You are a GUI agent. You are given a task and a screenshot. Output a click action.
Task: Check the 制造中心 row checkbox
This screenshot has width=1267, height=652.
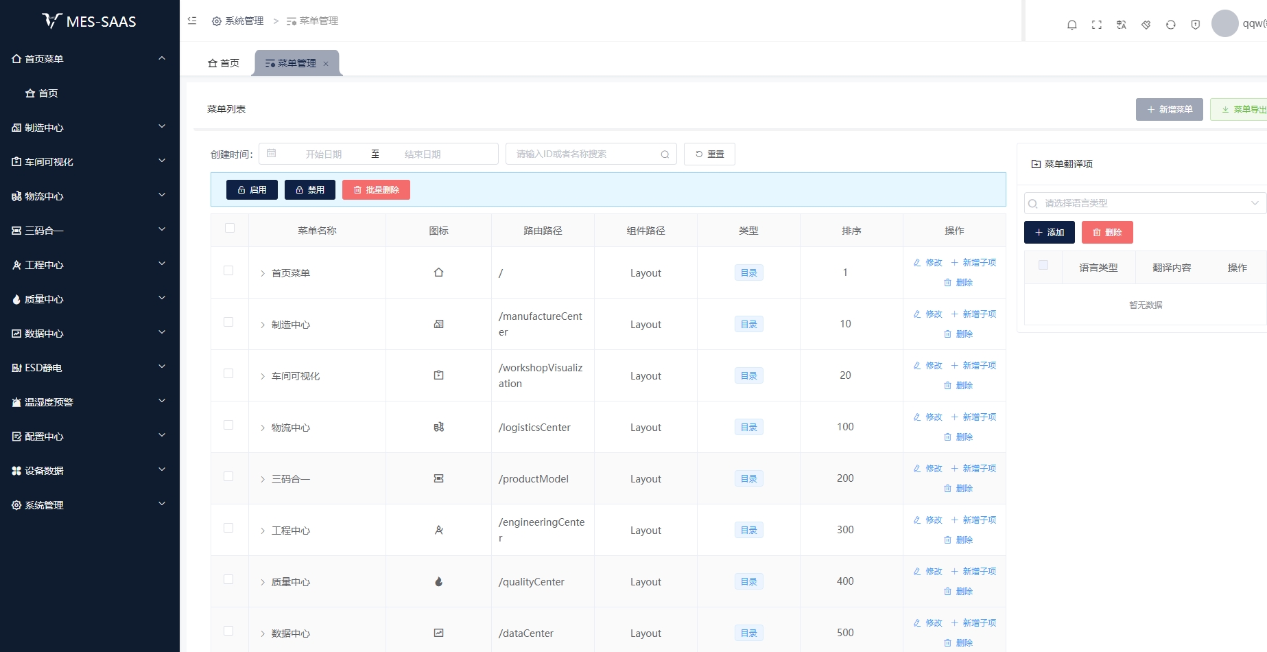point(228,322)
